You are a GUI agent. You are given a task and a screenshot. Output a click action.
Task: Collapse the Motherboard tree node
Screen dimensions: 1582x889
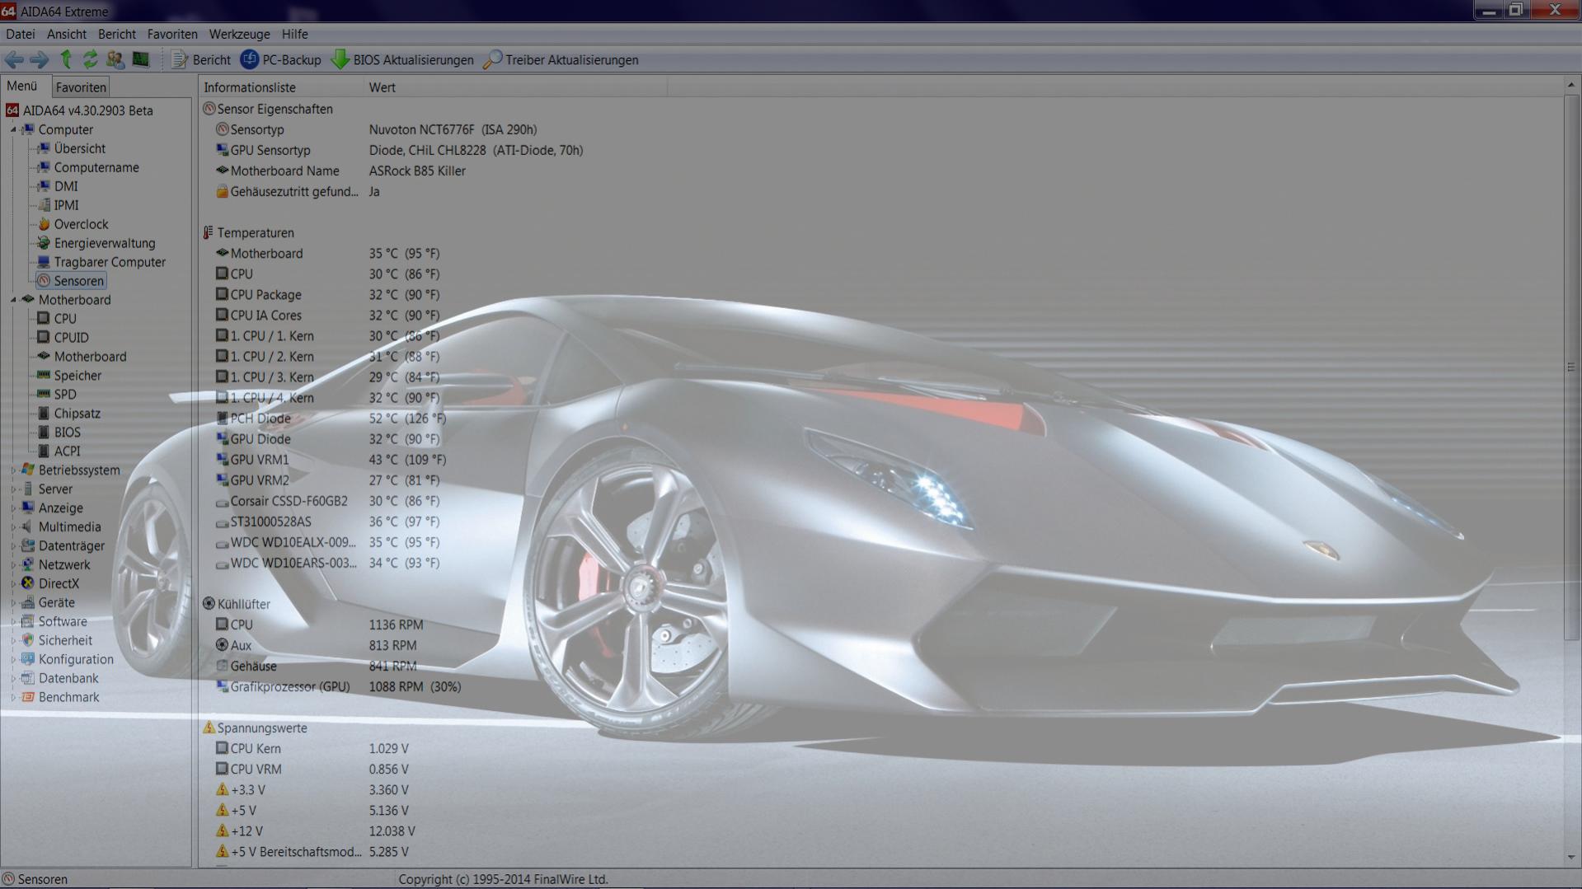(13, 300)
